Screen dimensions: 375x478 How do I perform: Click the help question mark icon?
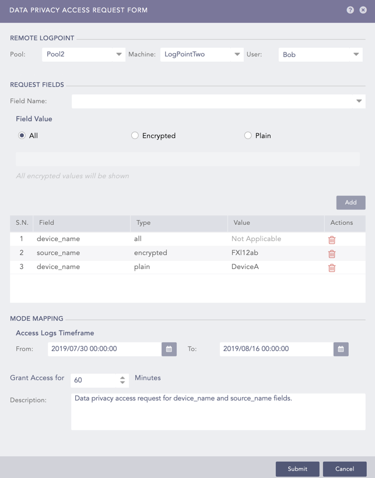(350, 10)
